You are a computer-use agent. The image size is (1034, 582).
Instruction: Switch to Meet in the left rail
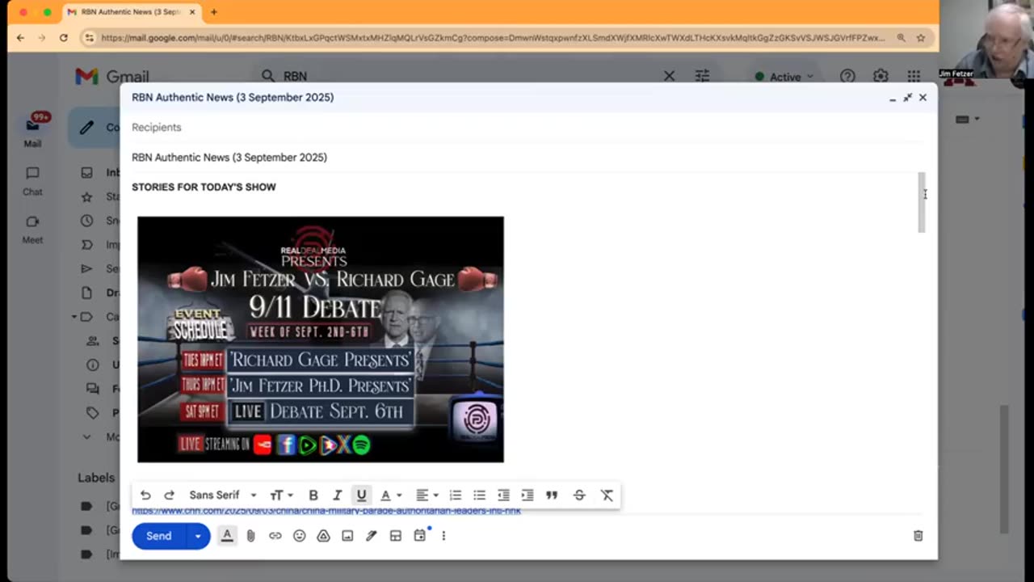(32, 230)
